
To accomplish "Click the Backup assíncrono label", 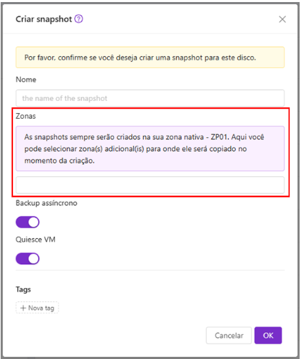I will click(x=47, y=203).
